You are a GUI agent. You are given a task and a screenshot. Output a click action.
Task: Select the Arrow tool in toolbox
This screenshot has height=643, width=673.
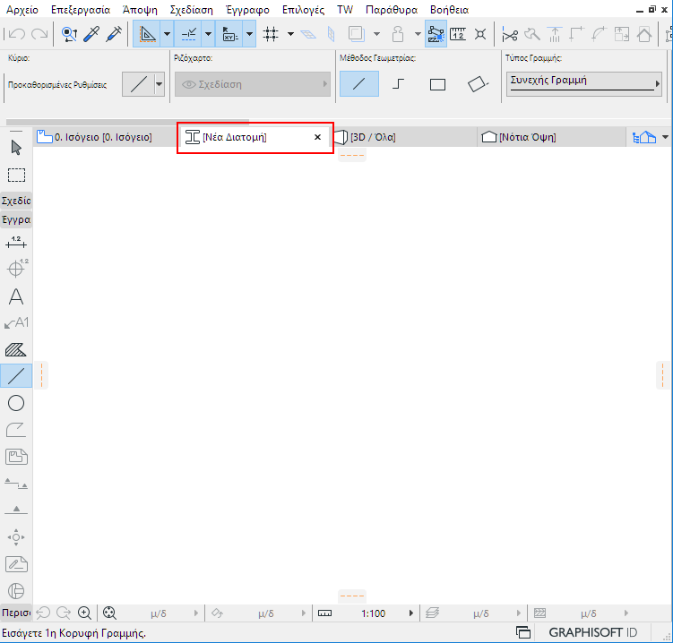click(x=16, y=148)
